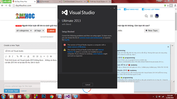
Task: Insert a hyperlink with the link icon
Action: pyautogui.click(x=17, y=56)
